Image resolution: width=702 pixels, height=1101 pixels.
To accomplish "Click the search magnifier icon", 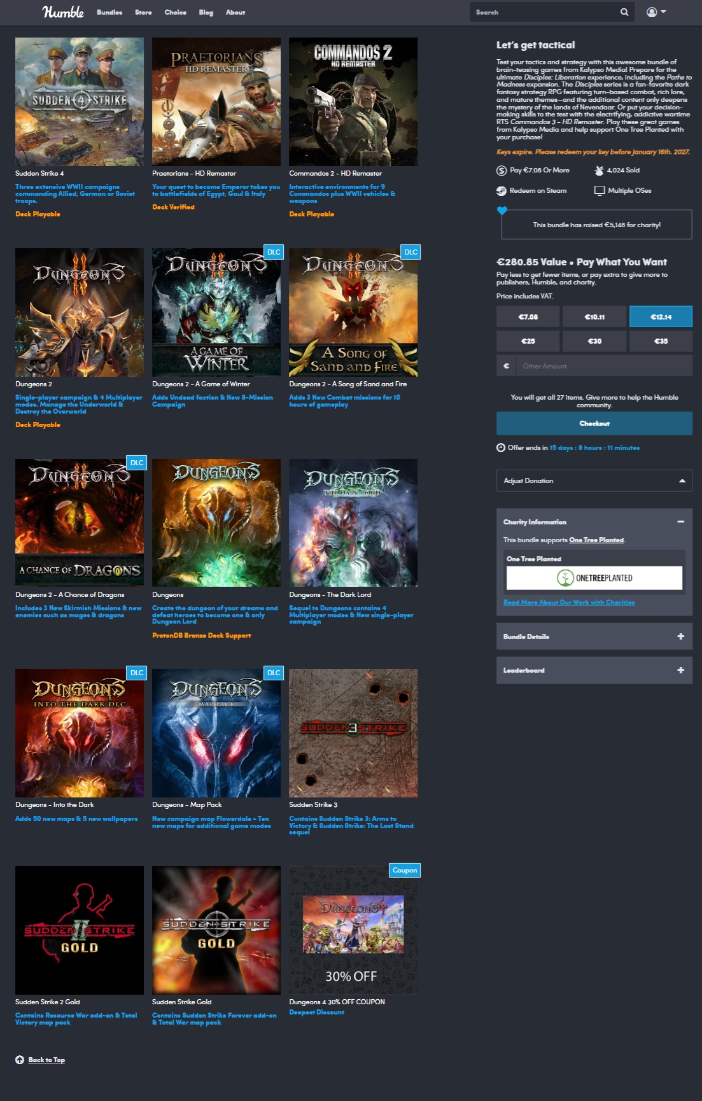I will 624,12.
